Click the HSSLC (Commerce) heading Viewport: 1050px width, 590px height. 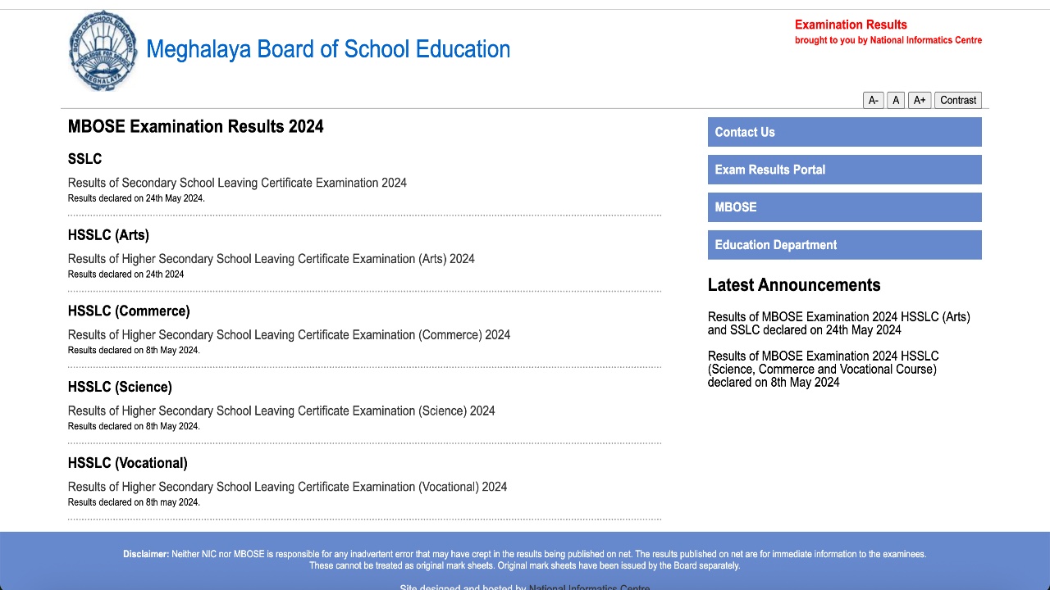(x=129, y=311)
